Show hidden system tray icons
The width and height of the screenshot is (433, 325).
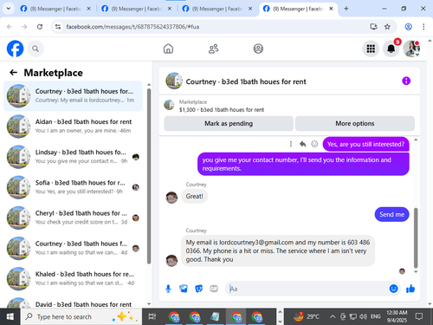pos(333,316)
